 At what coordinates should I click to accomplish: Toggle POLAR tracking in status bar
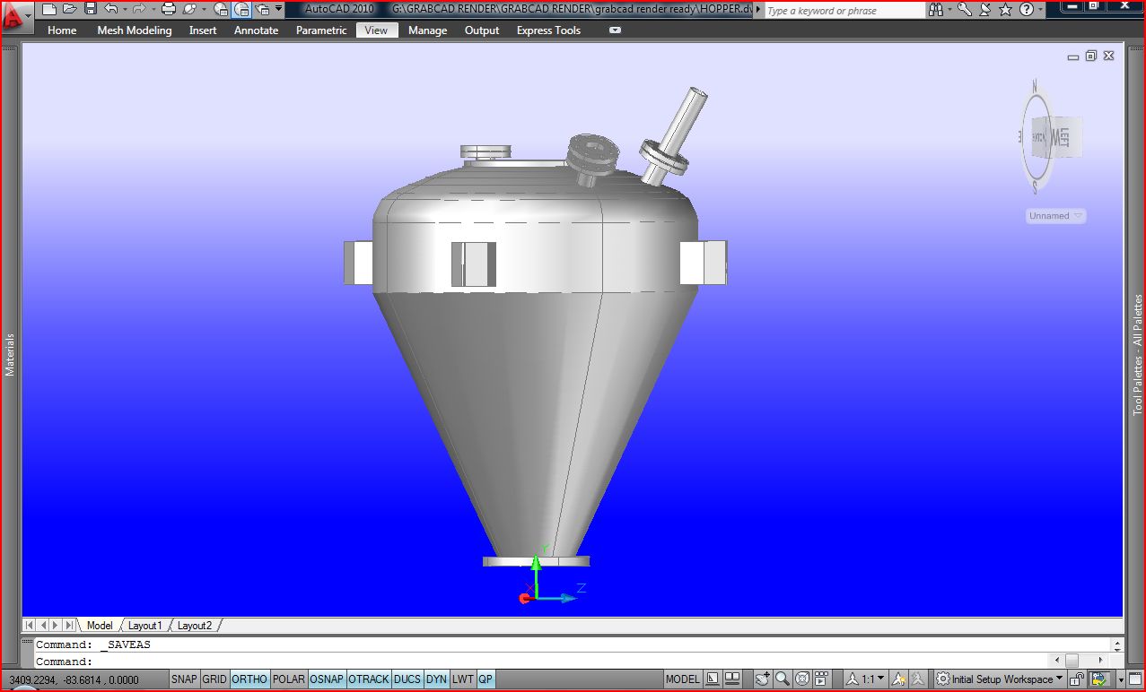pyautogui.click(x=288, y=679)
